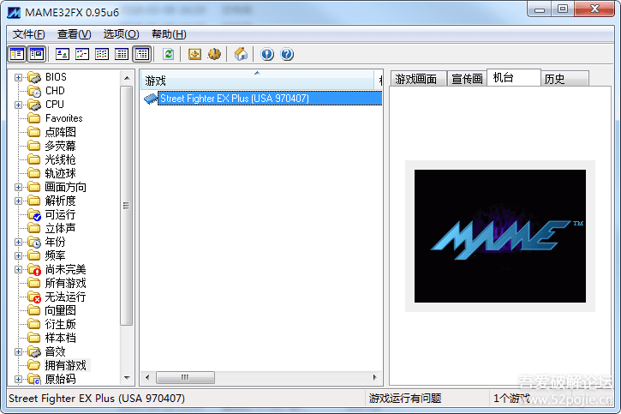Image resolution: width=621 pixels, height=414 pixels.
Task: Select the 轨迹球 folder
Action: (60, 173)
